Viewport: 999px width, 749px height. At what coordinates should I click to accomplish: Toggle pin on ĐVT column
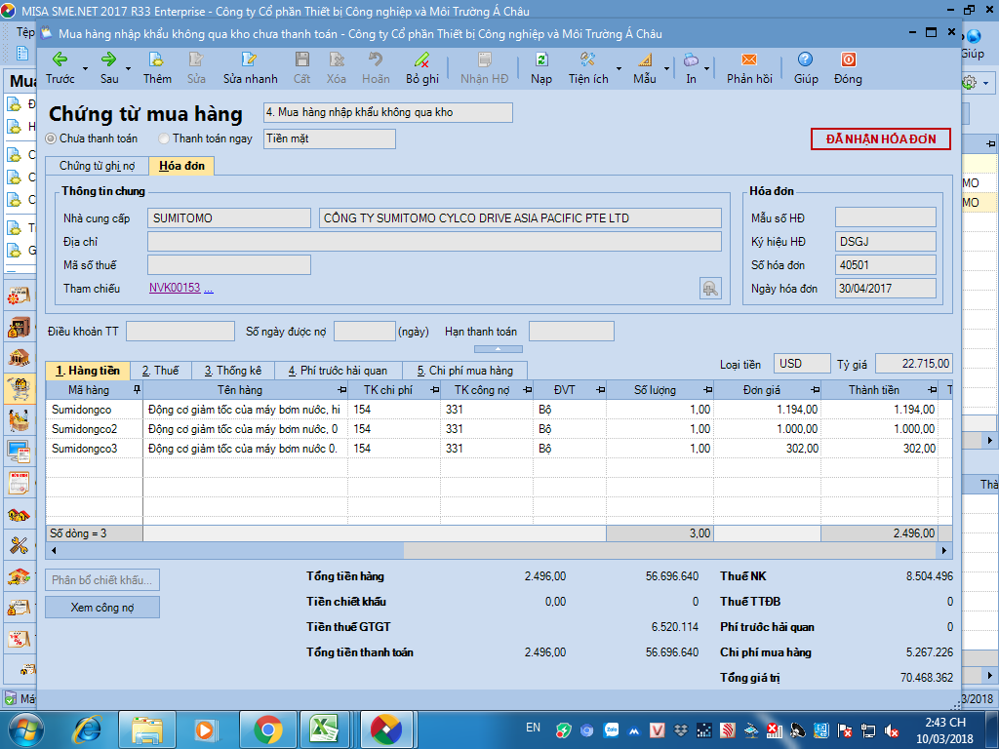pyautogui.click(x=600, y=389)
